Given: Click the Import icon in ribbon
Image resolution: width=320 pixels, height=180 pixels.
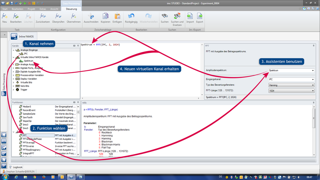Looking at the screenshot, I should 190,16.
